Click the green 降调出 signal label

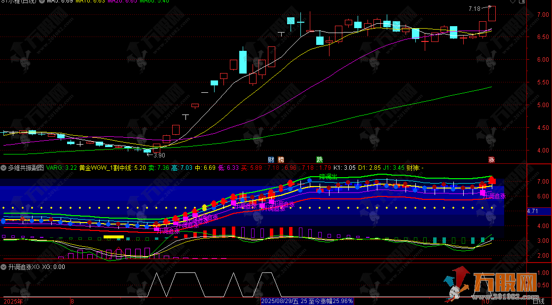pyautogui.click(x=328, y=177)
